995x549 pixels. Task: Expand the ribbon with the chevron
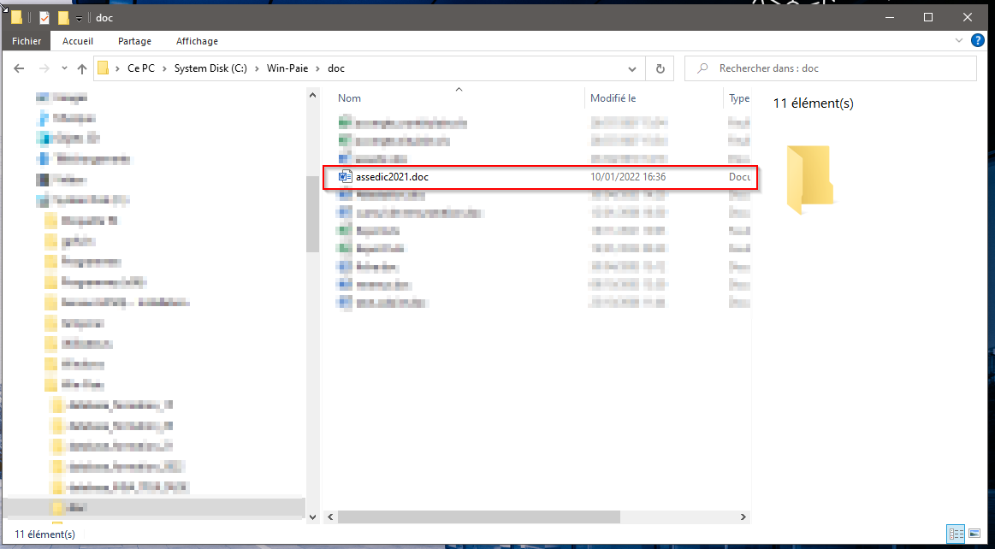(959, 41)
